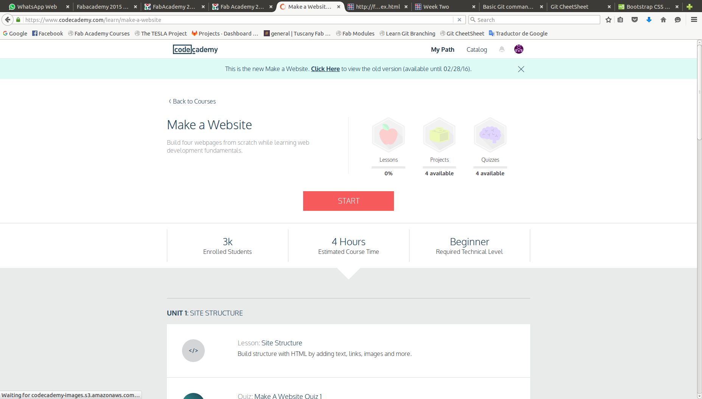Click the Click Here old version link
The image size is (702, 399).
pyautogui.click(x=325, y=69)
